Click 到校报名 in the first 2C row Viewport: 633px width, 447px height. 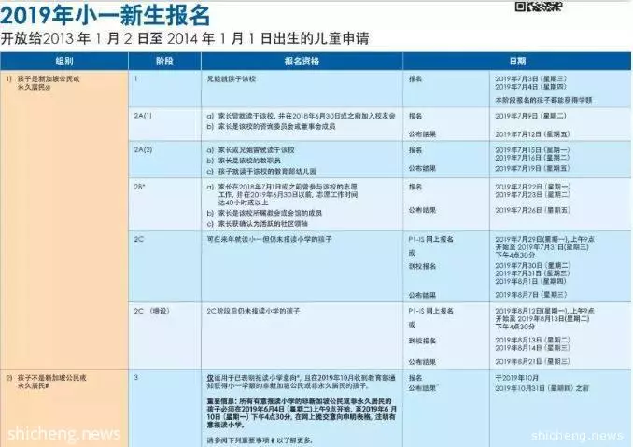tap(422, 266)
